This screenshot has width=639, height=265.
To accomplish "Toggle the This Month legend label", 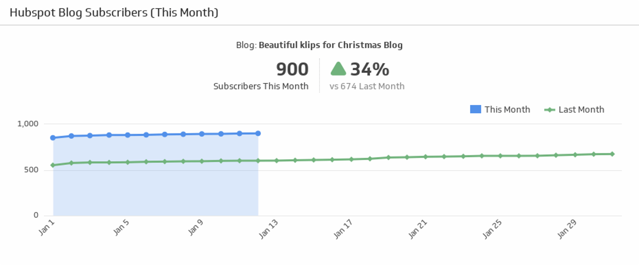I will 507,110.
